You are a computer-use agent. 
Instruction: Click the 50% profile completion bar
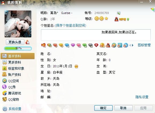[18, 48]
